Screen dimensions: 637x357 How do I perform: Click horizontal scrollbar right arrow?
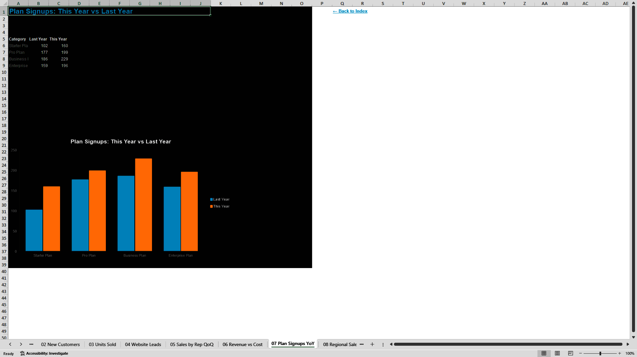point(628,344)
